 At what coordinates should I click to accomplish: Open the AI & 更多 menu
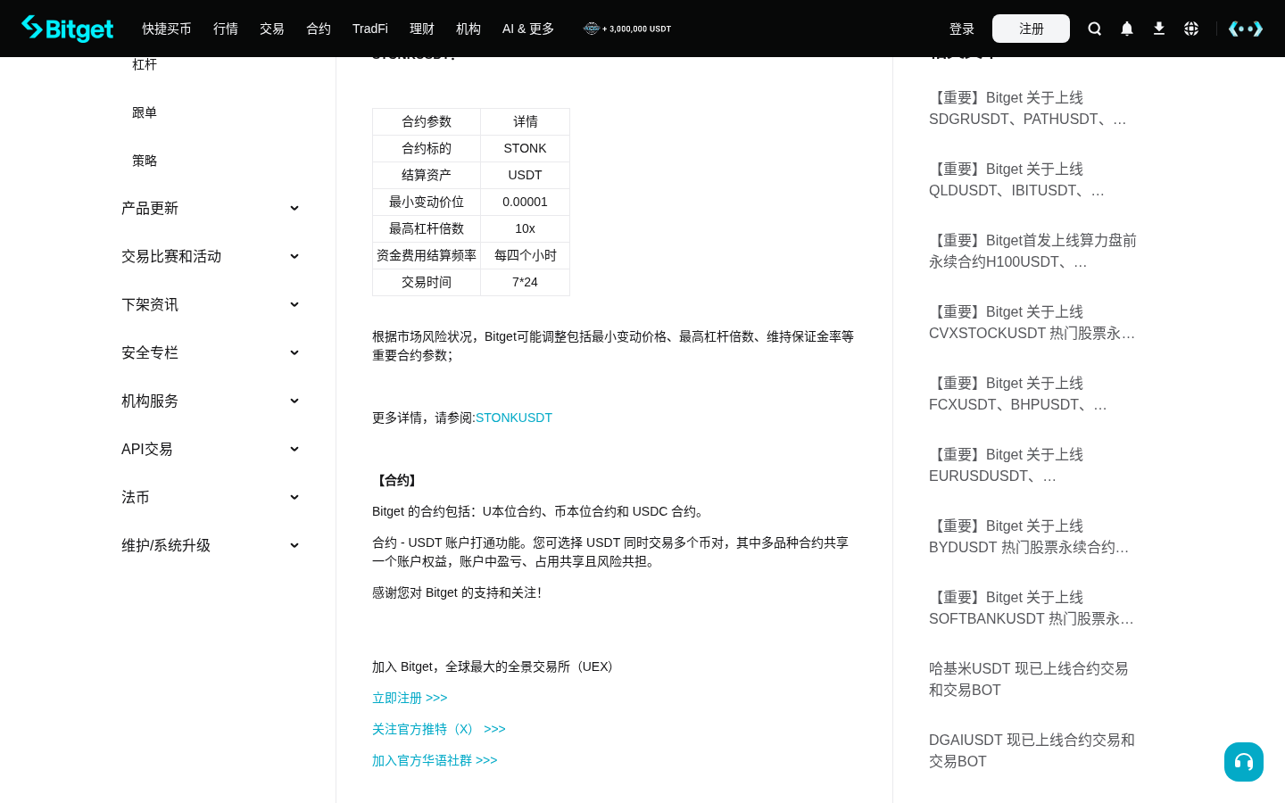coord(528,29)
